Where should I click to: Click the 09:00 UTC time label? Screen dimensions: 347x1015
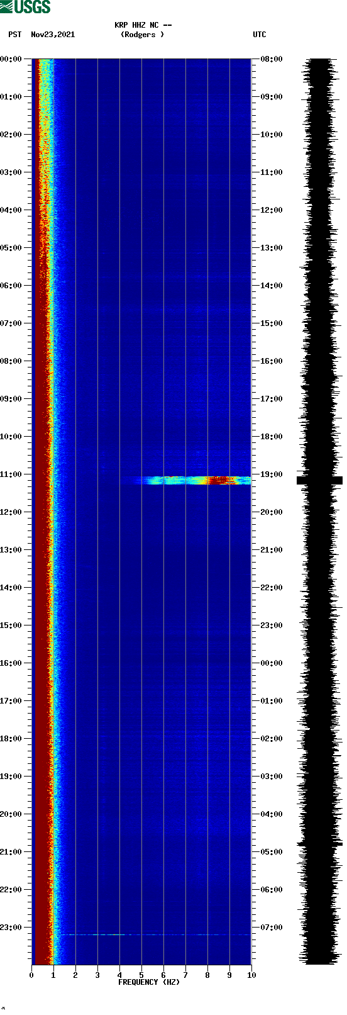[272, 97]
